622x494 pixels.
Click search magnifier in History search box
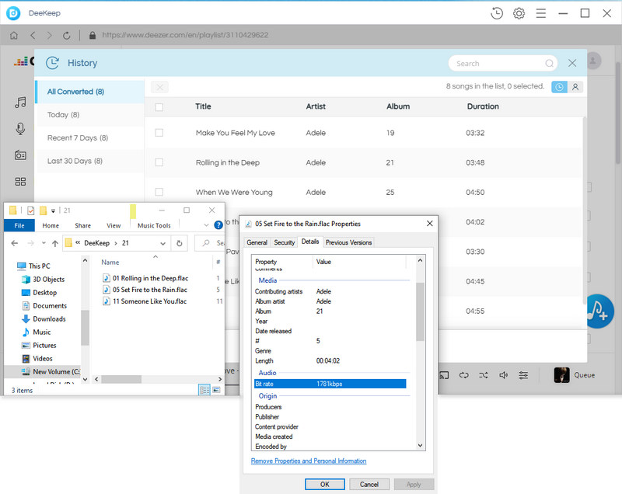(x=549, y=64)
